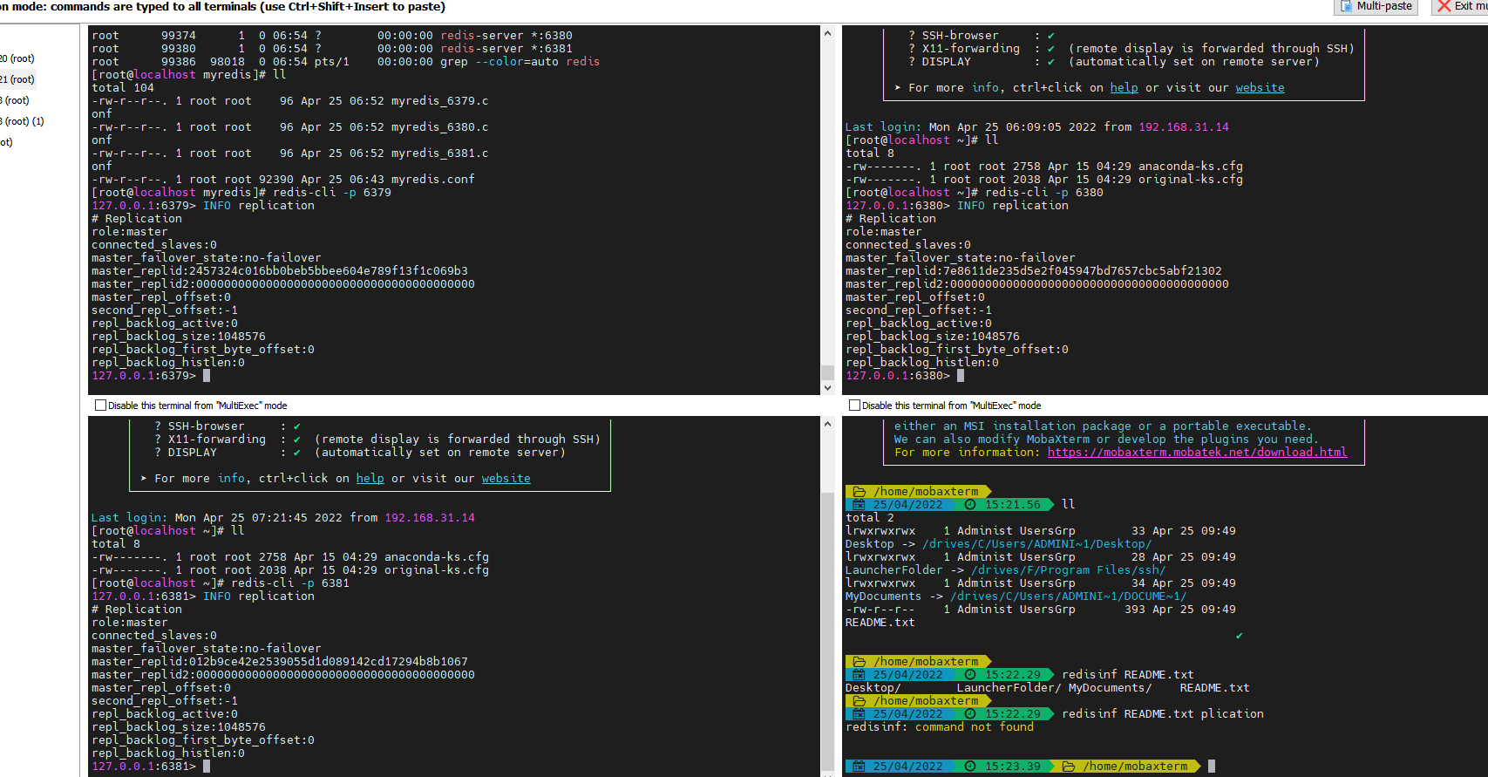Click the cursor at the 127.0.0.1:6380> prompt
The height and width of the screenshot is (777, 1488).
(961, 376)
